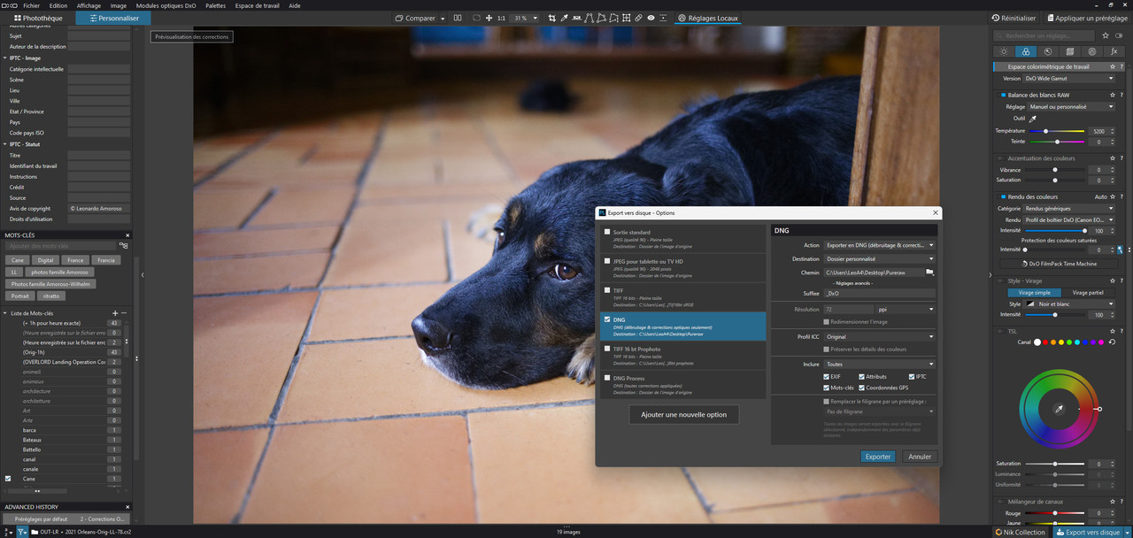Image resolution: width=1133 pixels, height=538 pixels.
Task: Open the Detail palette tab icon
Action: (x=1048, y=51)
